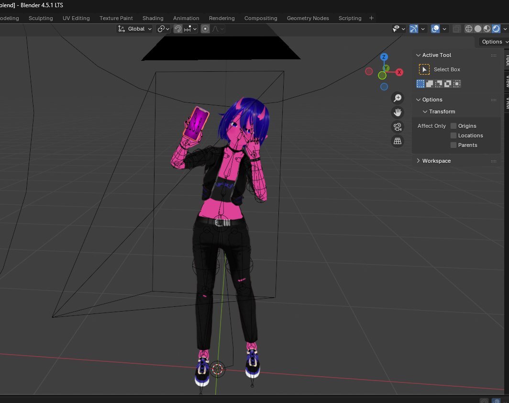Click the Options button in viewport header
509x403 pixels.
tap(493, 42)
